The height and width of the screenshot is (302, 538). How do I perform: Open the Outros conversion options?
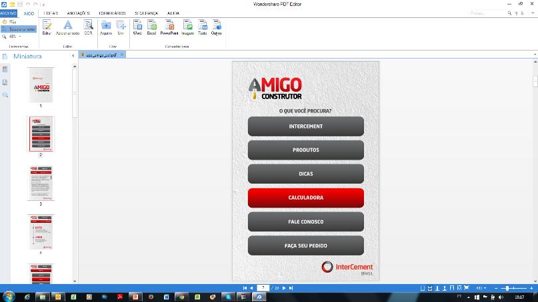pyautogui.click(x=217, y=27)
